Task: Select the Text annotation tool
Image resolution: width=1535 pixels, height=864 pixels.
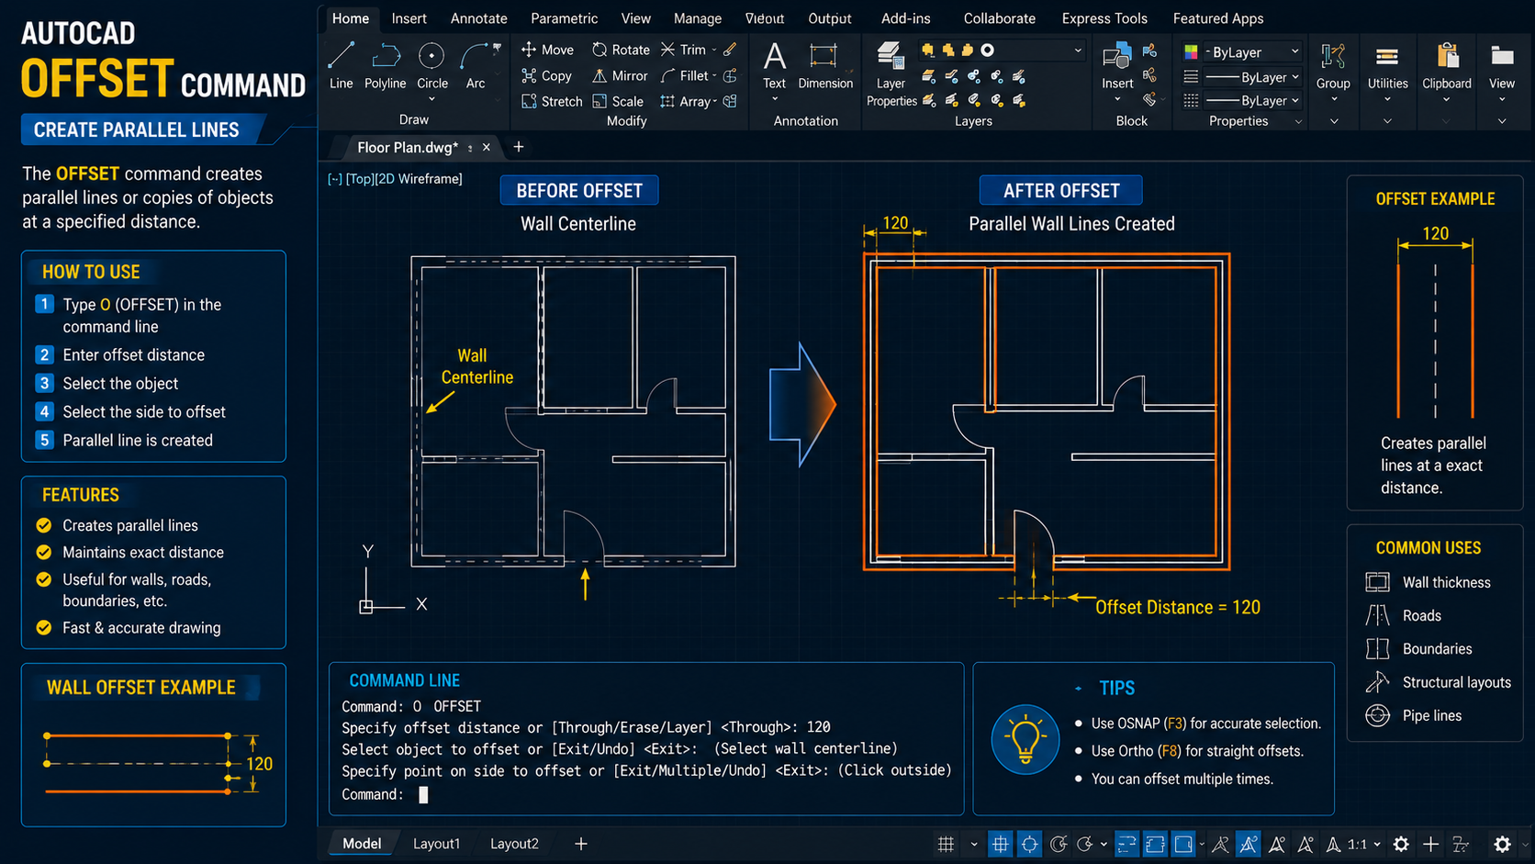Action: coord(774,64)
